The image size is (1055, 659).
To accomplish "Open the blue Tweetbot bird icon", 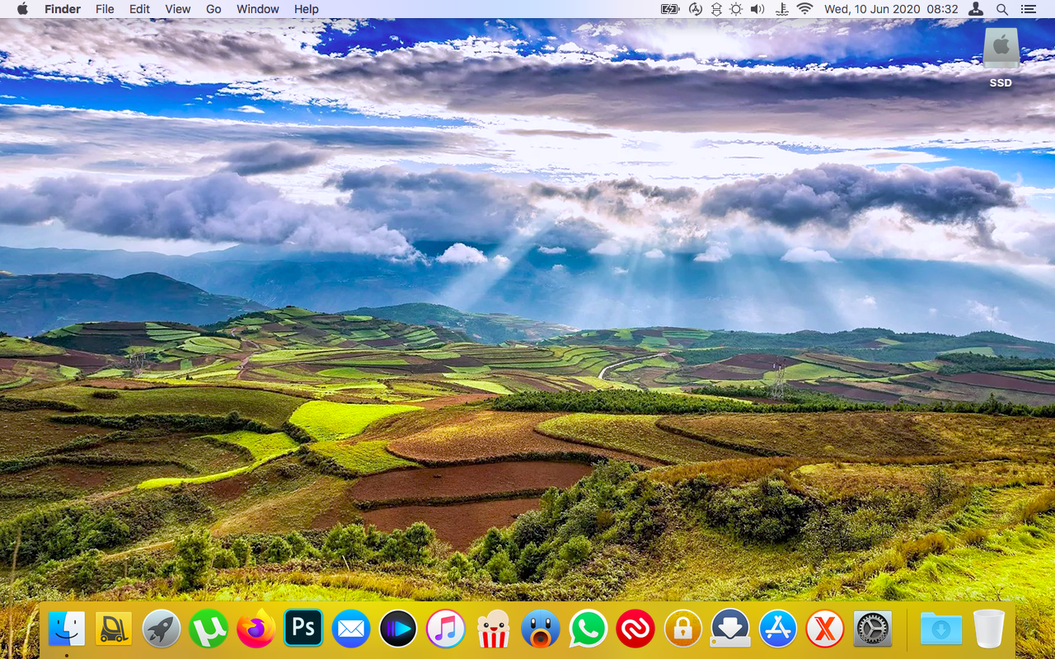I will point(541,630).
